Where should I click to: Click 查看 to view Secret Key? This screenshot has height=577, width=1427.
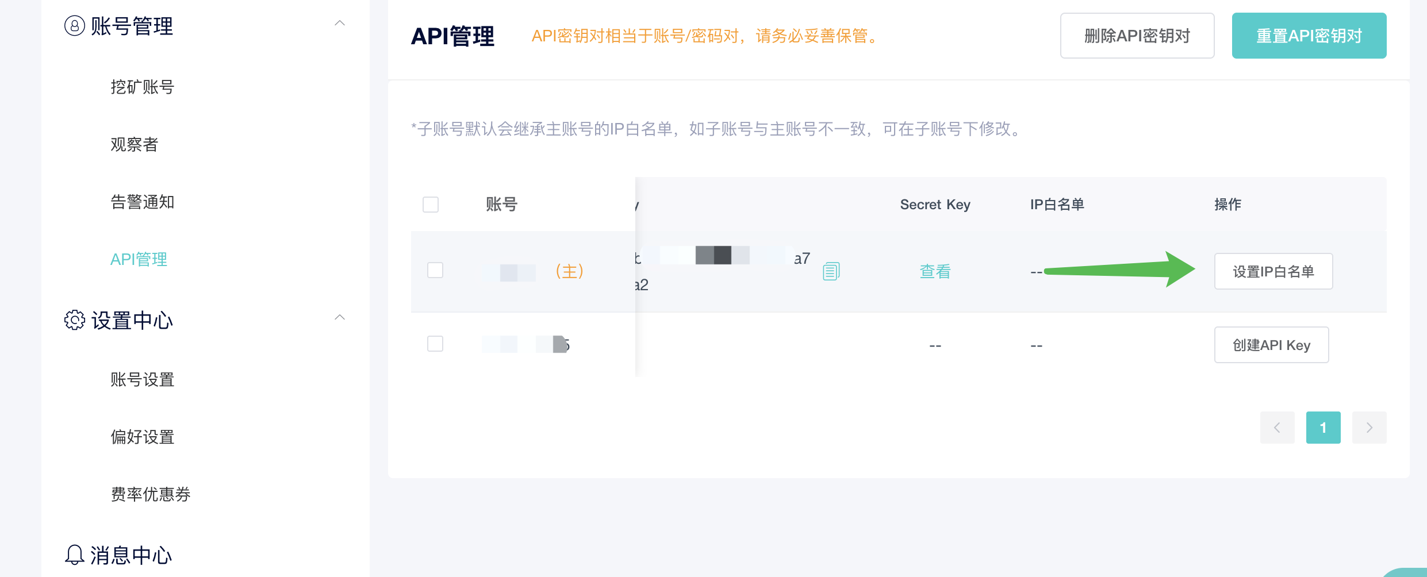coord(935,271)
